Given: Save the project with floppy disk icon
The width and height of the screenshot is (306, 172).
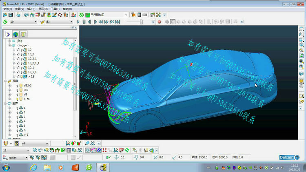Looking at the screenshot, I should pos(11,15).
